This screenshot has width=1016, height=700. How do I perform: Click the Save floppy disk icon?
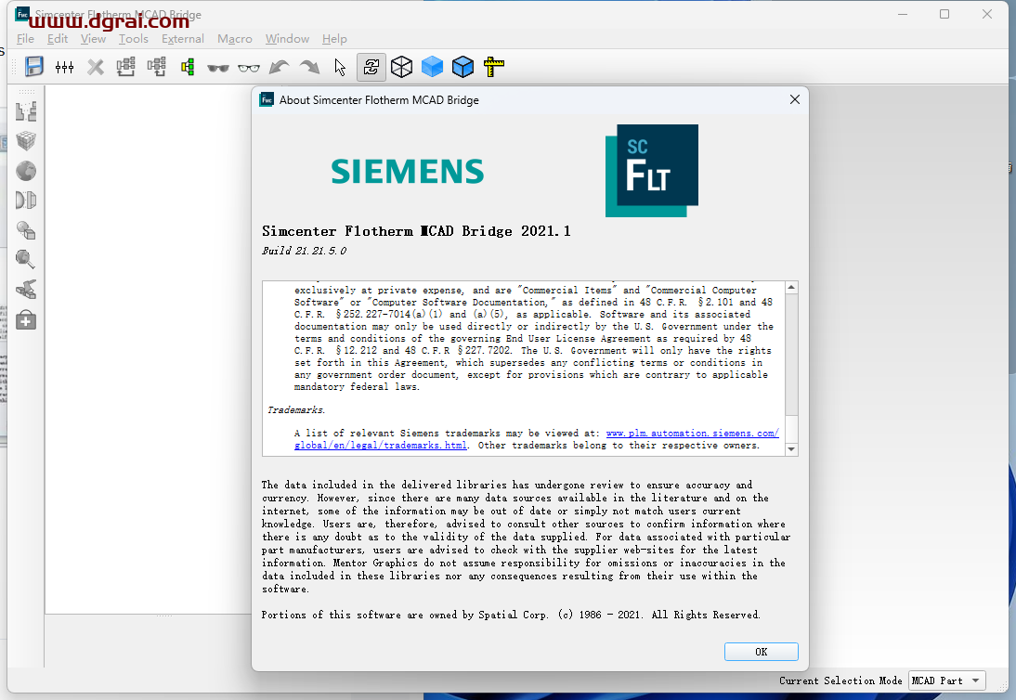click(33, 67)
